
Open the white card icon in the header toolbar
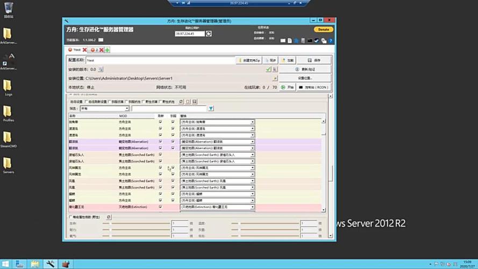tap(283, 40)
